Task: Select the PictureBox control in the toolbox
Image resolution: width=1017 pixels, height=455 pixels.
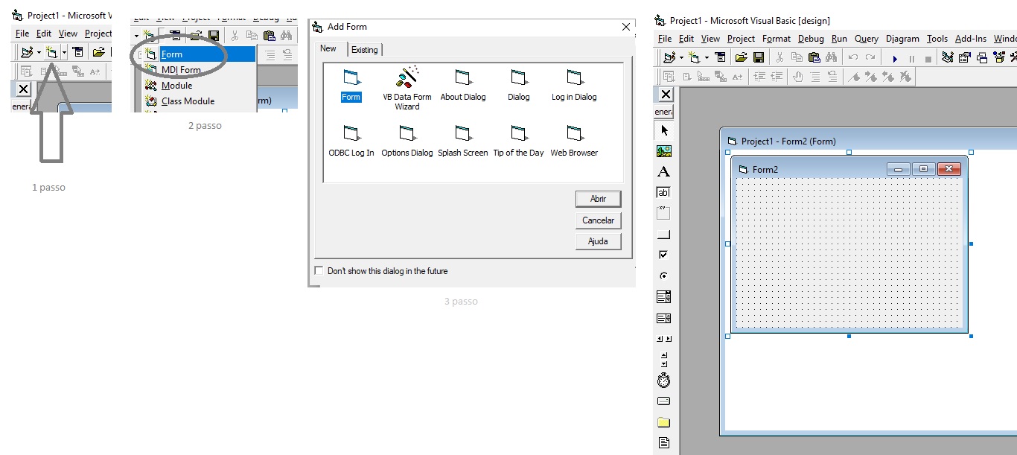Action: point(663,151)
